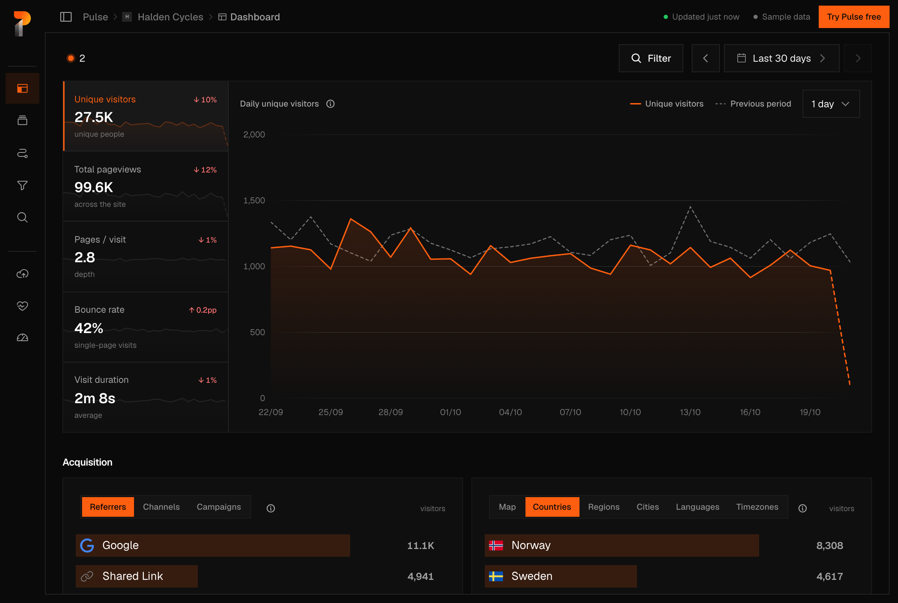Click the Halden Cycles breadcrumb link

point(170,17)
